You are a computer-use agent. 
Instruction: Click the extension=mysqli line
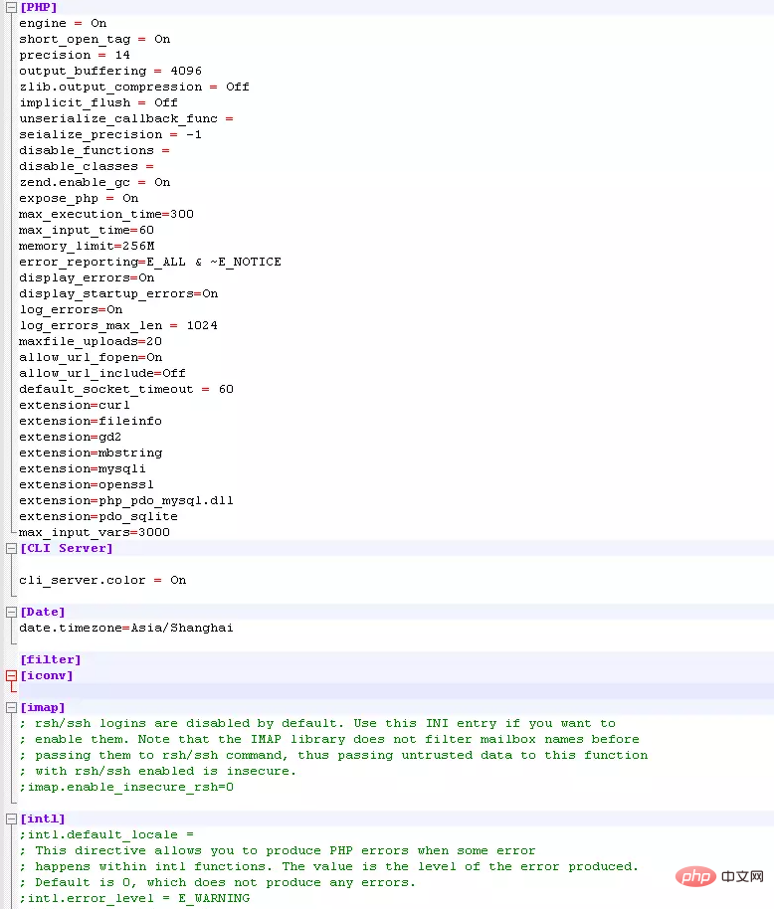pyautogui.click(x=83, y=469)
